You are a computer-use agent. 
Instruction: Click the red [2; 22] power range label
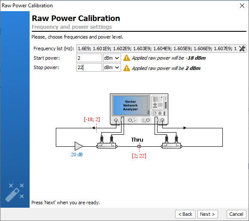(x=139, y=156)
